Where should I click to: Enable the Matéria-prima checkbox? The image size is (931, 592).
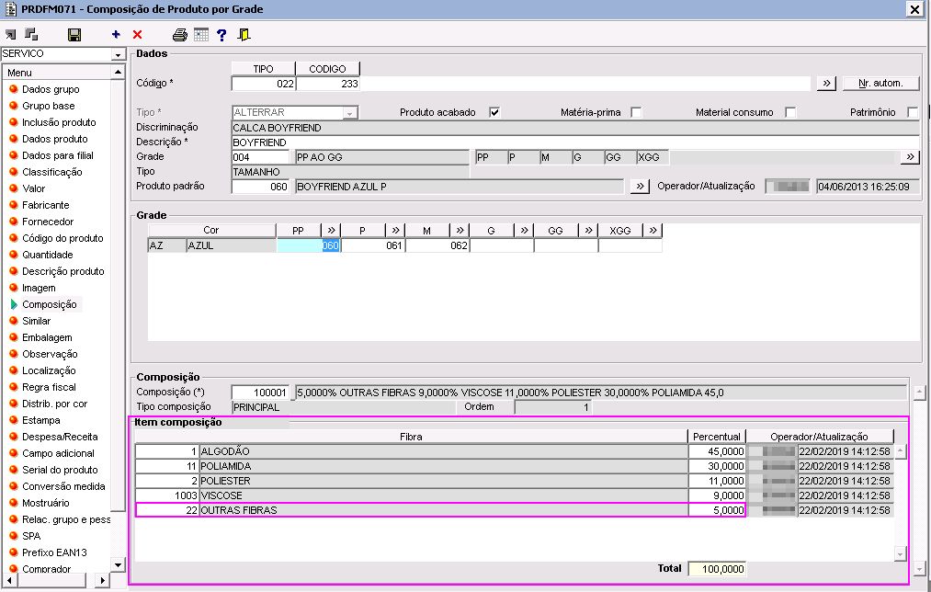tap(636, 112)
